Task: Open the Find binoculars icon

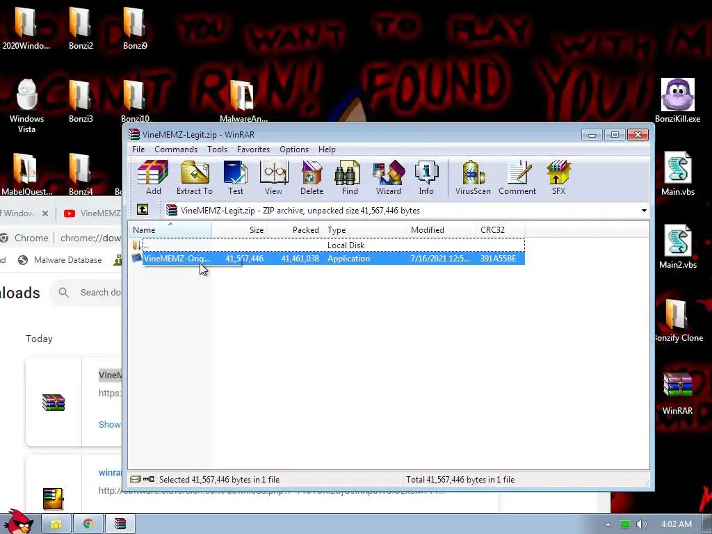Action: [350, 177]
